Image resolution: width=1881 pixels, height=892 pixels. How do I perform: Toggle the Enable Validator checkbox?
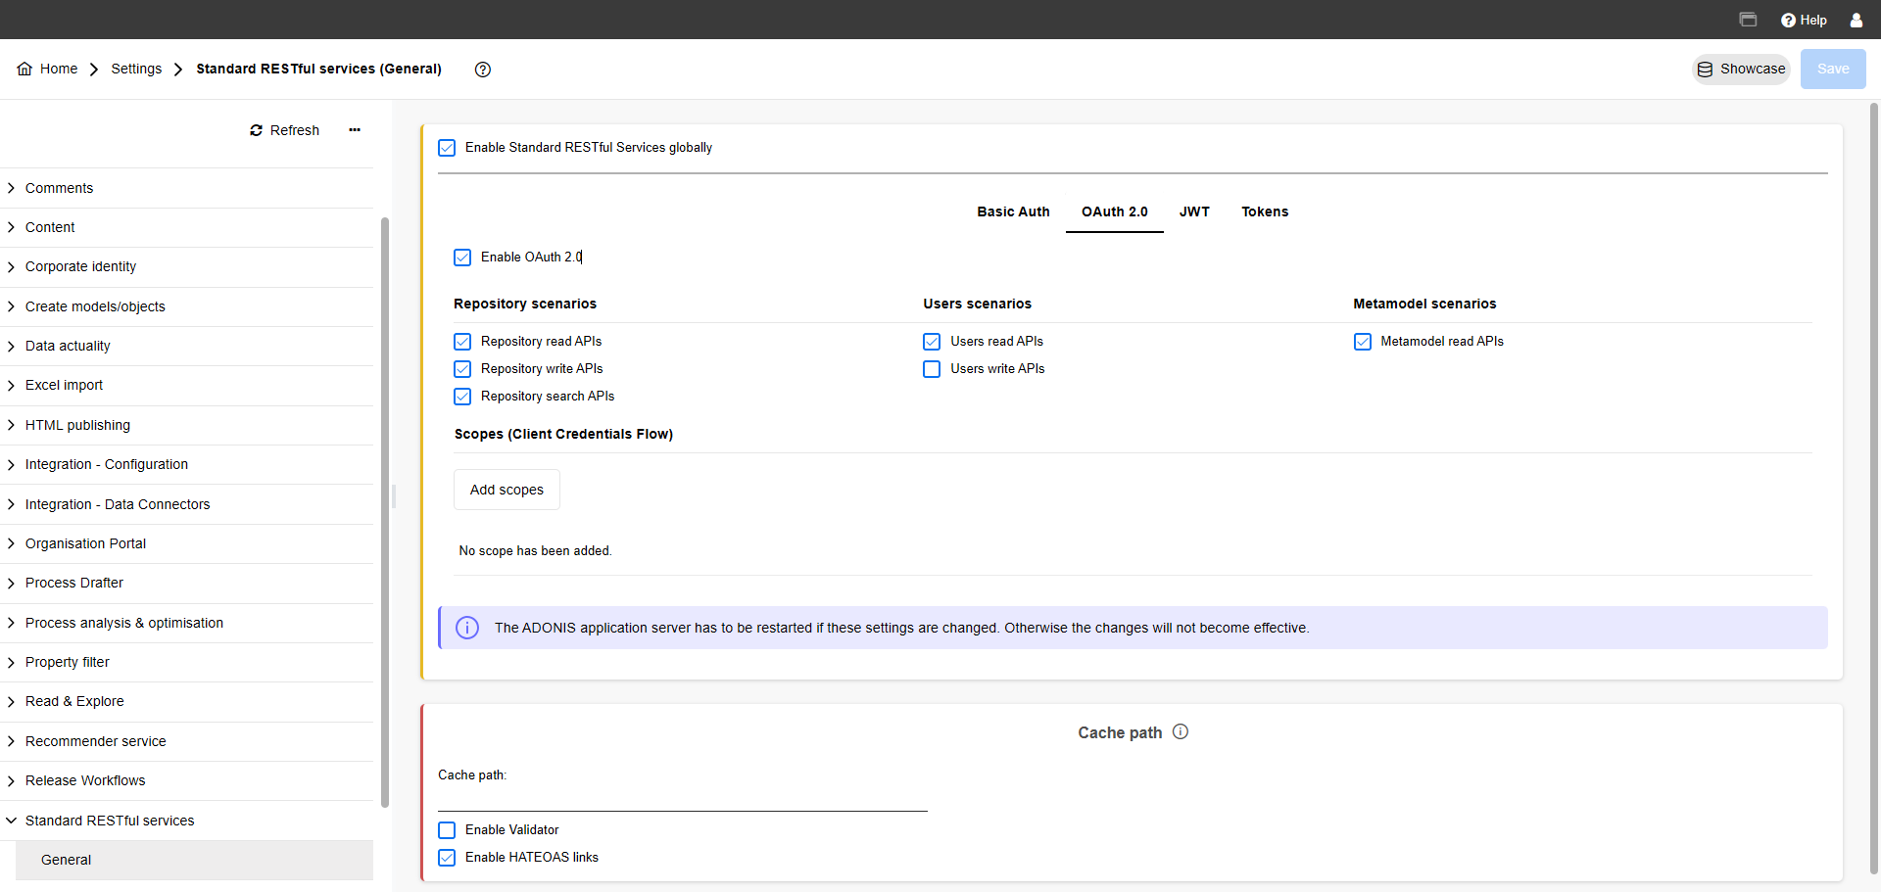click(447, 830)
